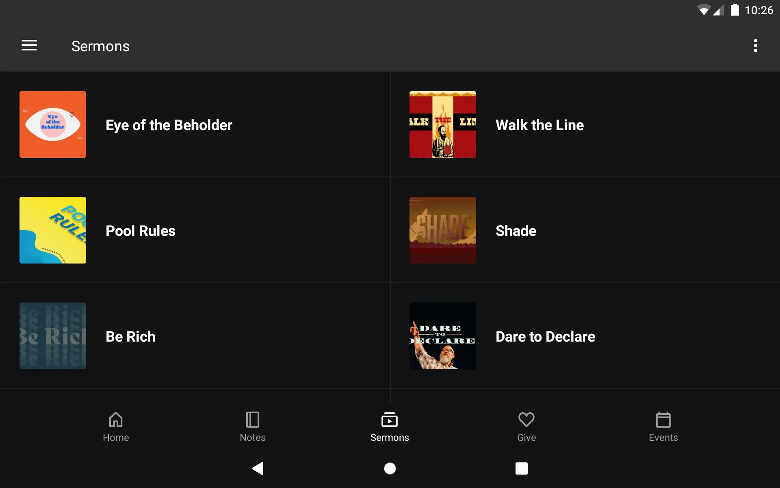Image resolution: width=780 pixels, height=488 pixels.
Task: Tap the Give heart icon
Action: [526, 420]
